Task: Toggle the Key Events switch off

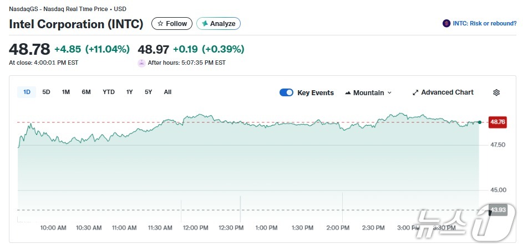Action: [286, 92]
